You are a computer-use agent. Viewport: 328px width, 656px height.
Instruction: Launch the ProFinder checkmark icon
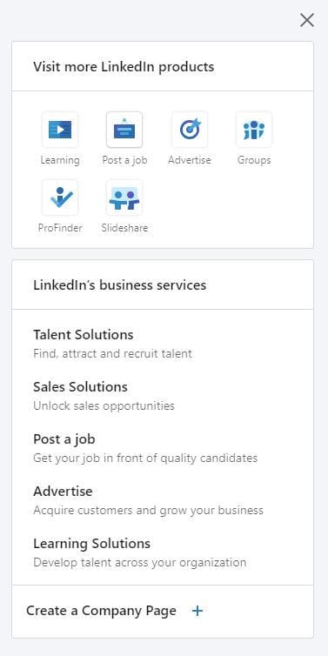tap(60, 197)
